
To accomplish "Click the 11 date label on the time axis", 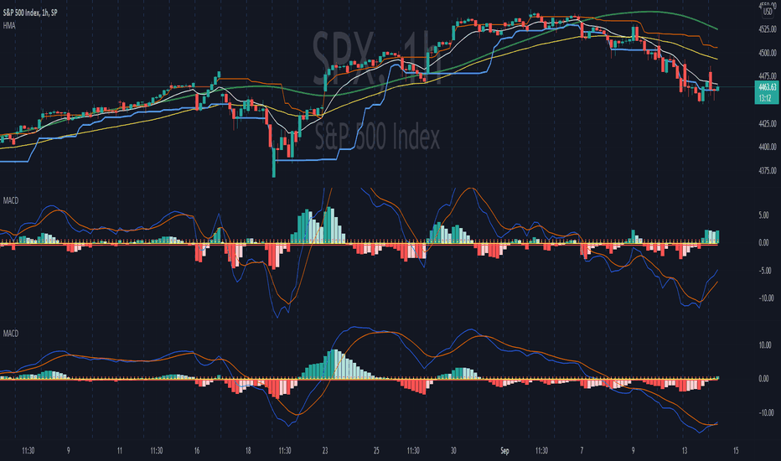I will point(120,451).
